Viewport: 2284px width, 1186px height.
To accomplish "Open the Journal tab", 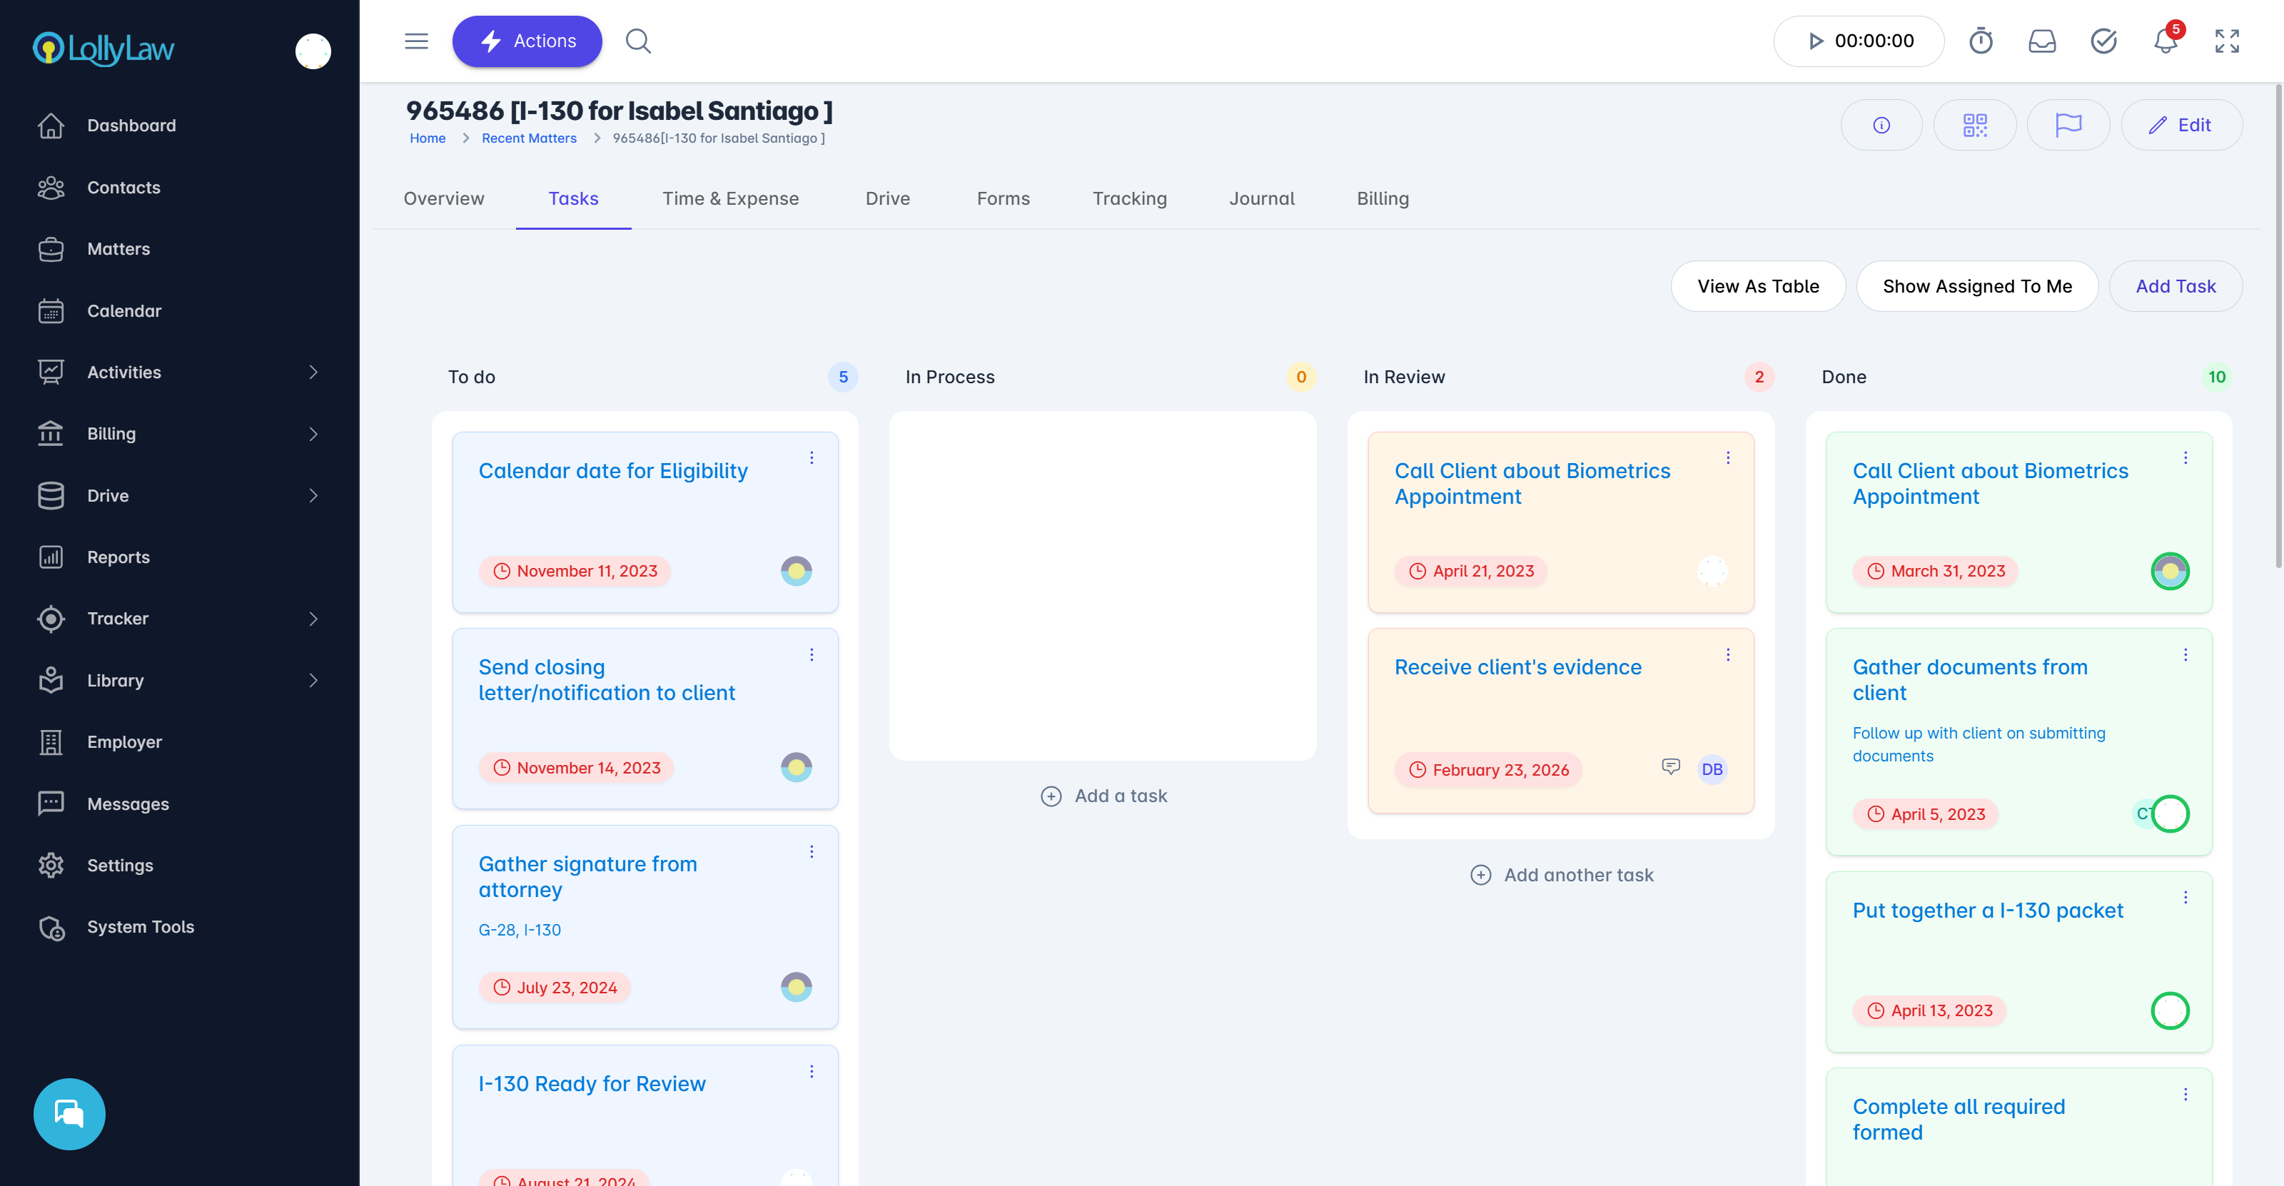I will pos(1260,198).
